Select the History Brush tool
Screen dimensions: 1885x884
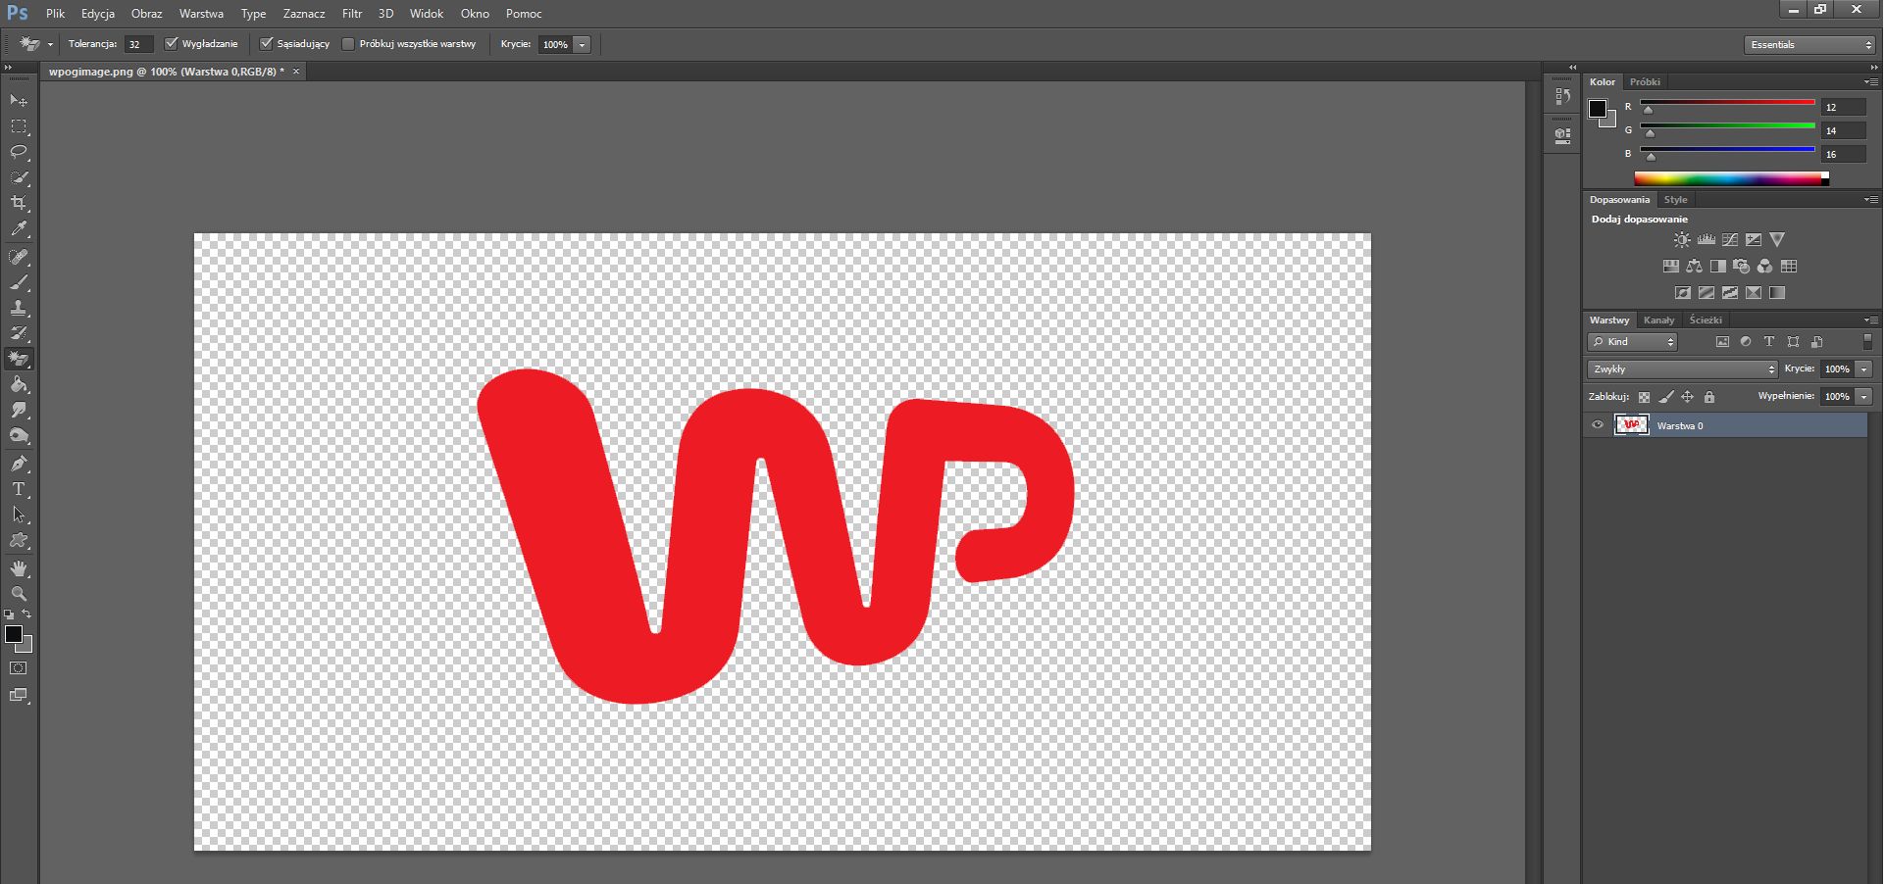click(x=19, y=333)
